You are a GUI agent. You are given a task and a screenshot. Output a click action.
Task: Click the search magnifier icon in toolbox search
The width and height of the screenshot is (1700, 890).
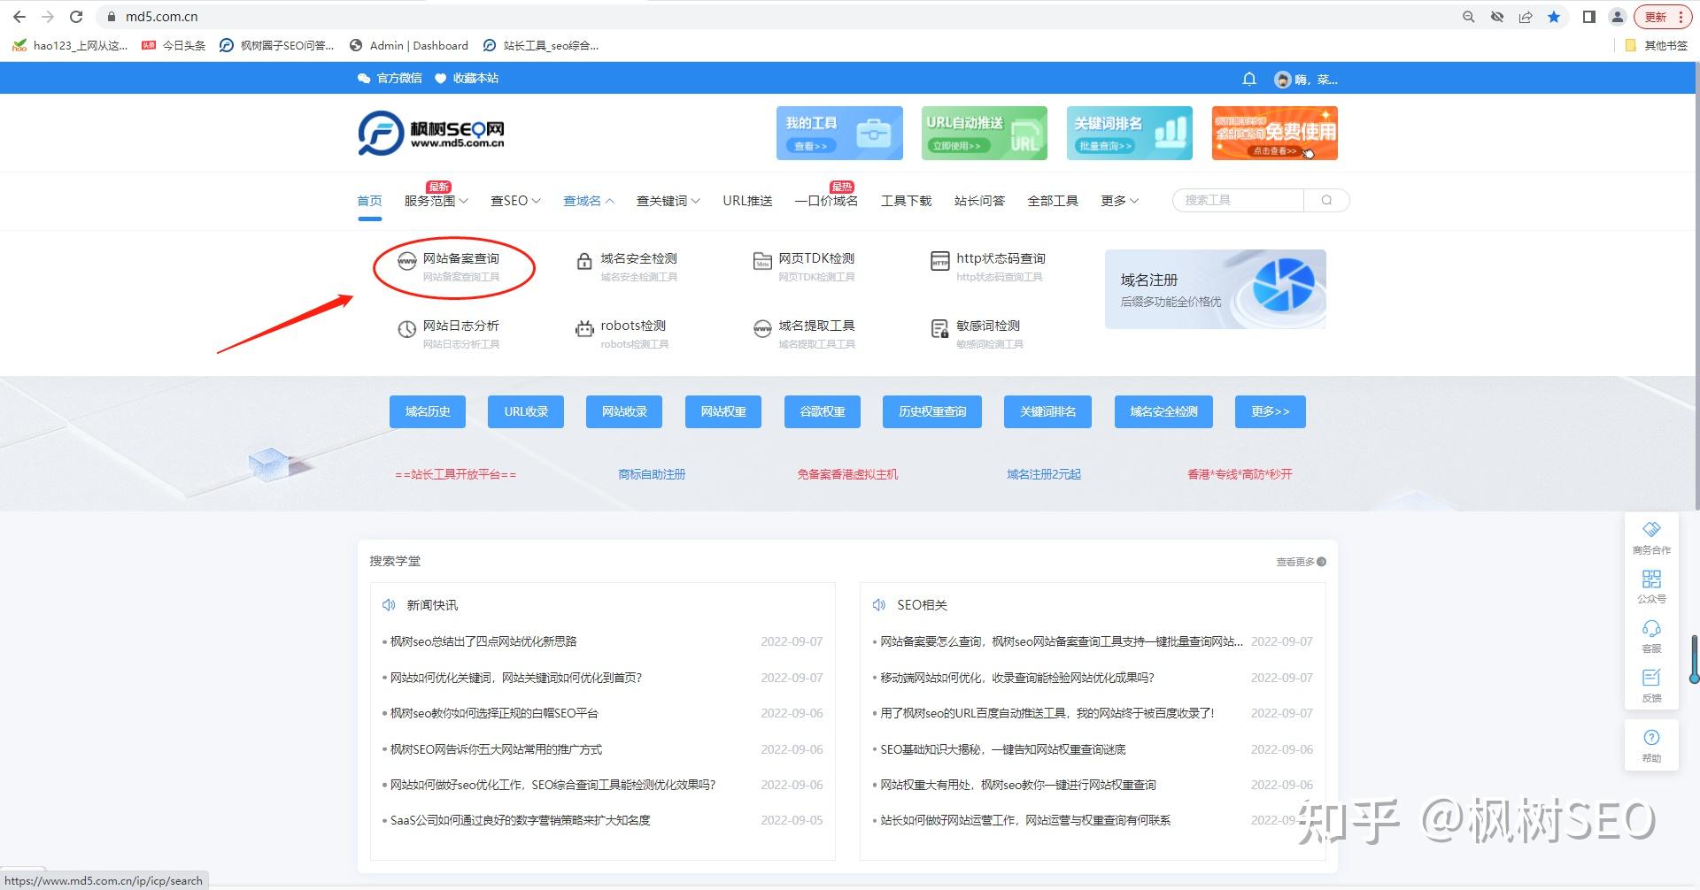tap(1326, 200)
